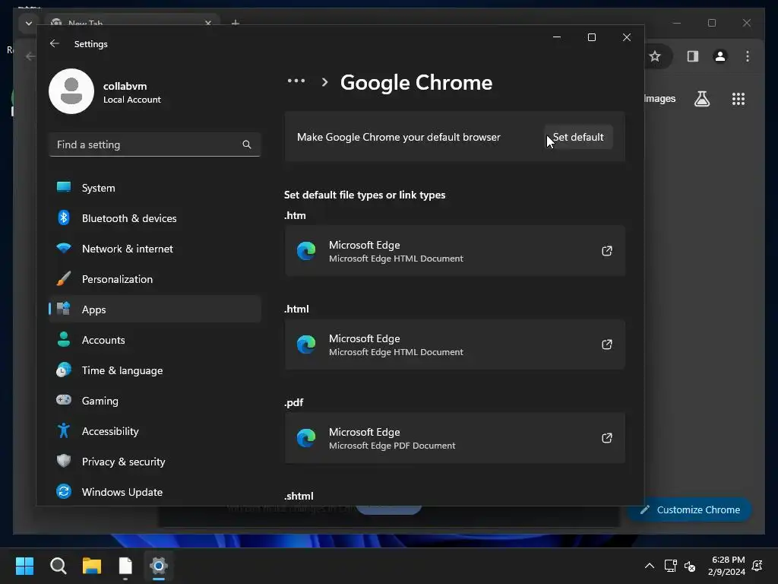Viewport: 778px width, 584px height.
Task: Open notification center bell icon
Action: click(757, 566)
